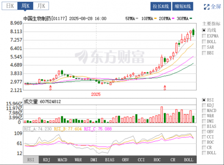Click the second red S marker near recent rally

click(x=165, y=88)
